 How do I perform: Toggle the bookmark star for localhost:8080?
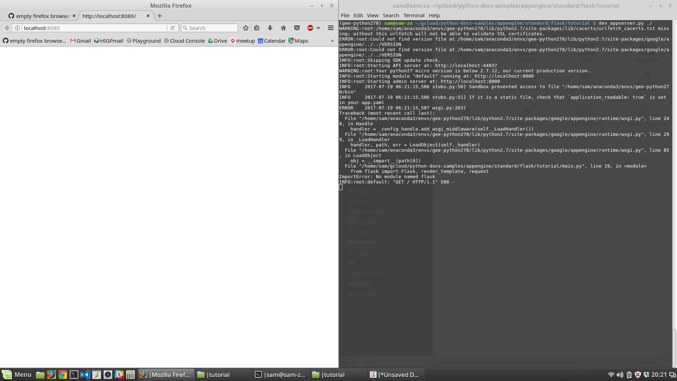tap(245, 28)
